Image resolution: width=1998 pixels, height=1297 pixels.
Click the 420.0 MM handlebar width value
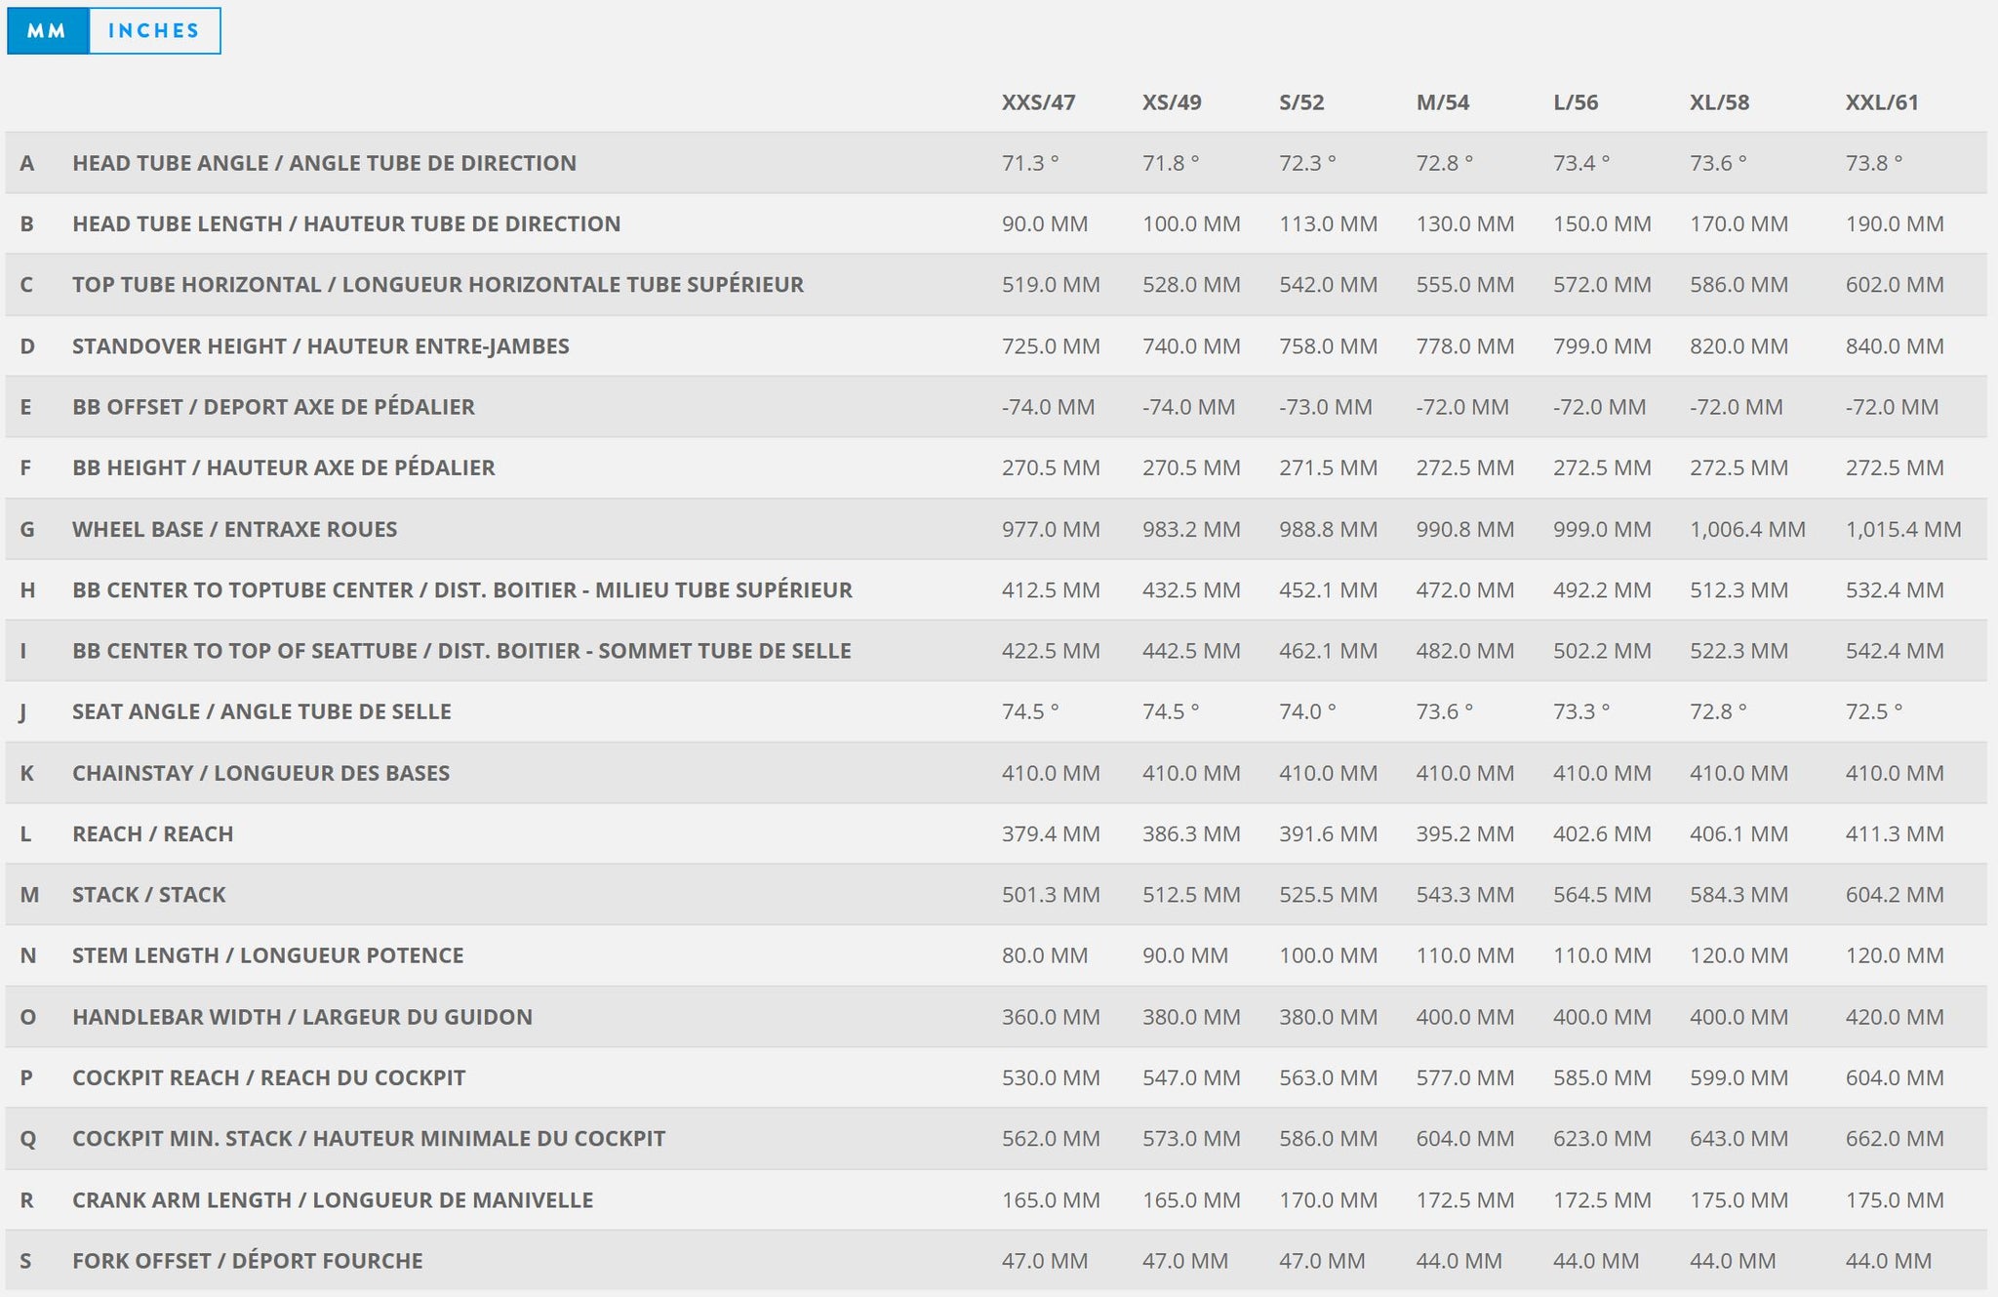click(1895, 1017)
